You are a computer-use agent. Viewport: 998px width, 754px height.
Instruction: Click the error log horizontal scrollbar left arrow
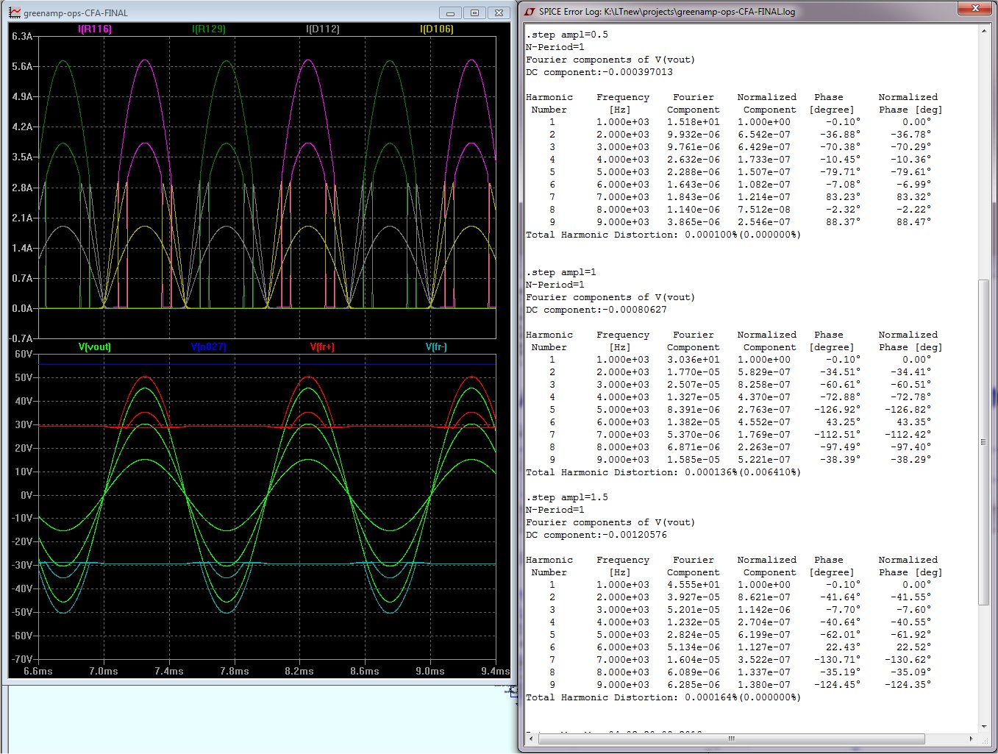[530, 739]
